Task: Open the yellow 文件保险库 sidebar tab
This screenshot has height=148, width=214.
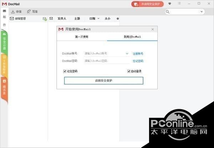Action: (4, 65)
